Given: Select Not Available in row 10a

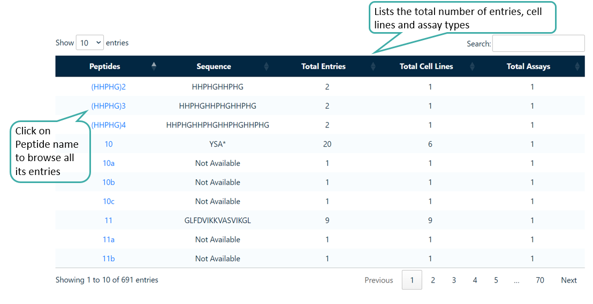Looking at the screenshot, I should (x=217, y=163).
